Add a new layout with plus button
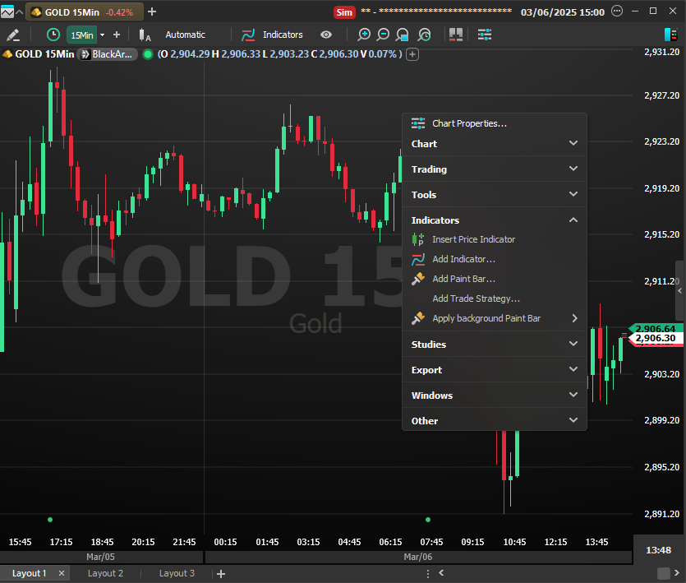 [x=220, y=573]
